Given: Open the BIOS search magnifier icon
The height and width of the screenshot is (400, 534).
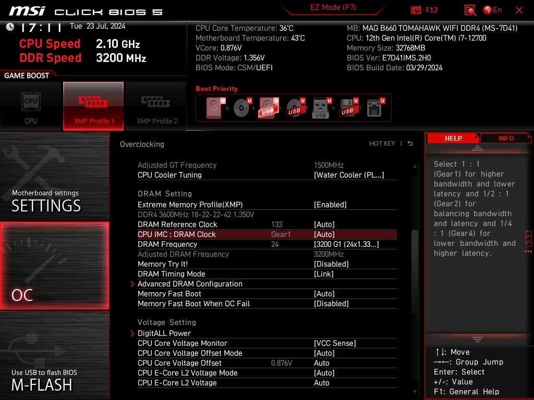Looking at the screenshot, I should (x=470, y=10).
